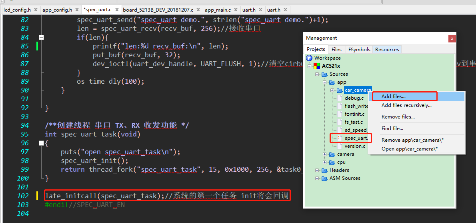This screenshot has height=223, width=476.
Task: Click the os_time_dly(100); code line
Action: click(x=110, y=81)
